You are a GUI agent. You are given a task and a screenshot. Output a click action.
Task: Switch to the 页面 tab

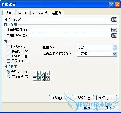[x=9, y=13]
